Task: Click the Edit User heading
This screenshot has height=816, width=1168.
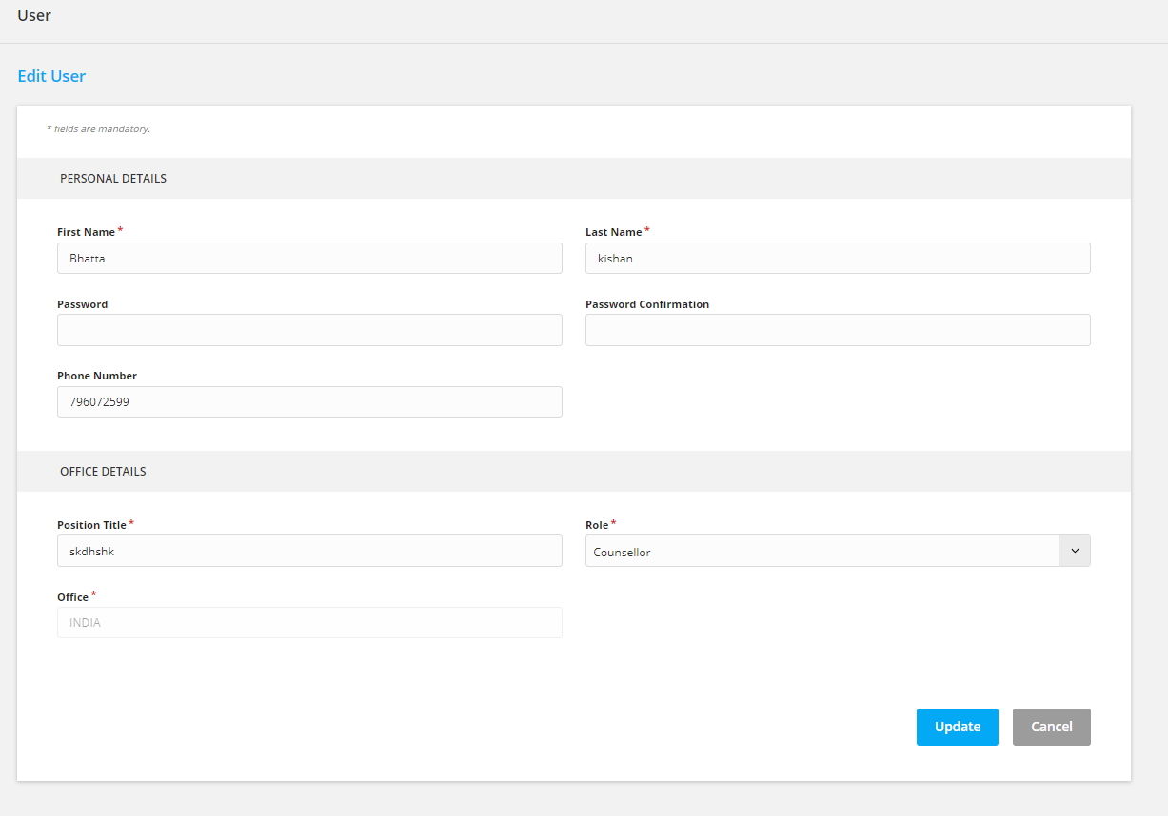Action: (x=51, y=76)
